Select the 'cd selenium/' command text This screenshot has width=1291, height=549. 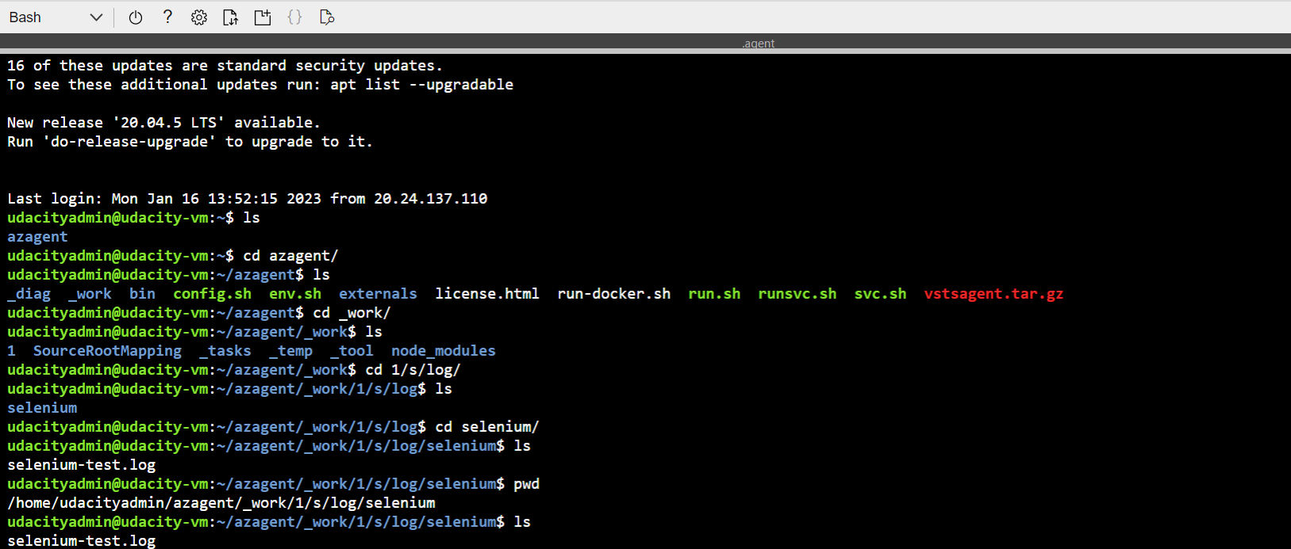pyautogui.click(x=487, y=427)
